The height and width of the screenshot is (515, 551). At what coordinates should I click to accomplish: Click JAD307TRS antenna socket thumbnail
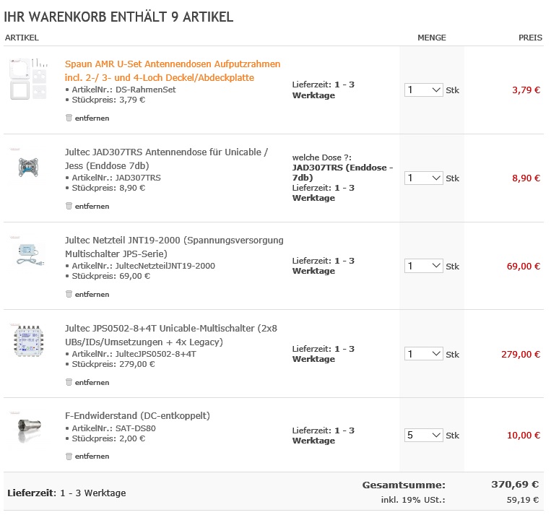(x=28, y=168)
